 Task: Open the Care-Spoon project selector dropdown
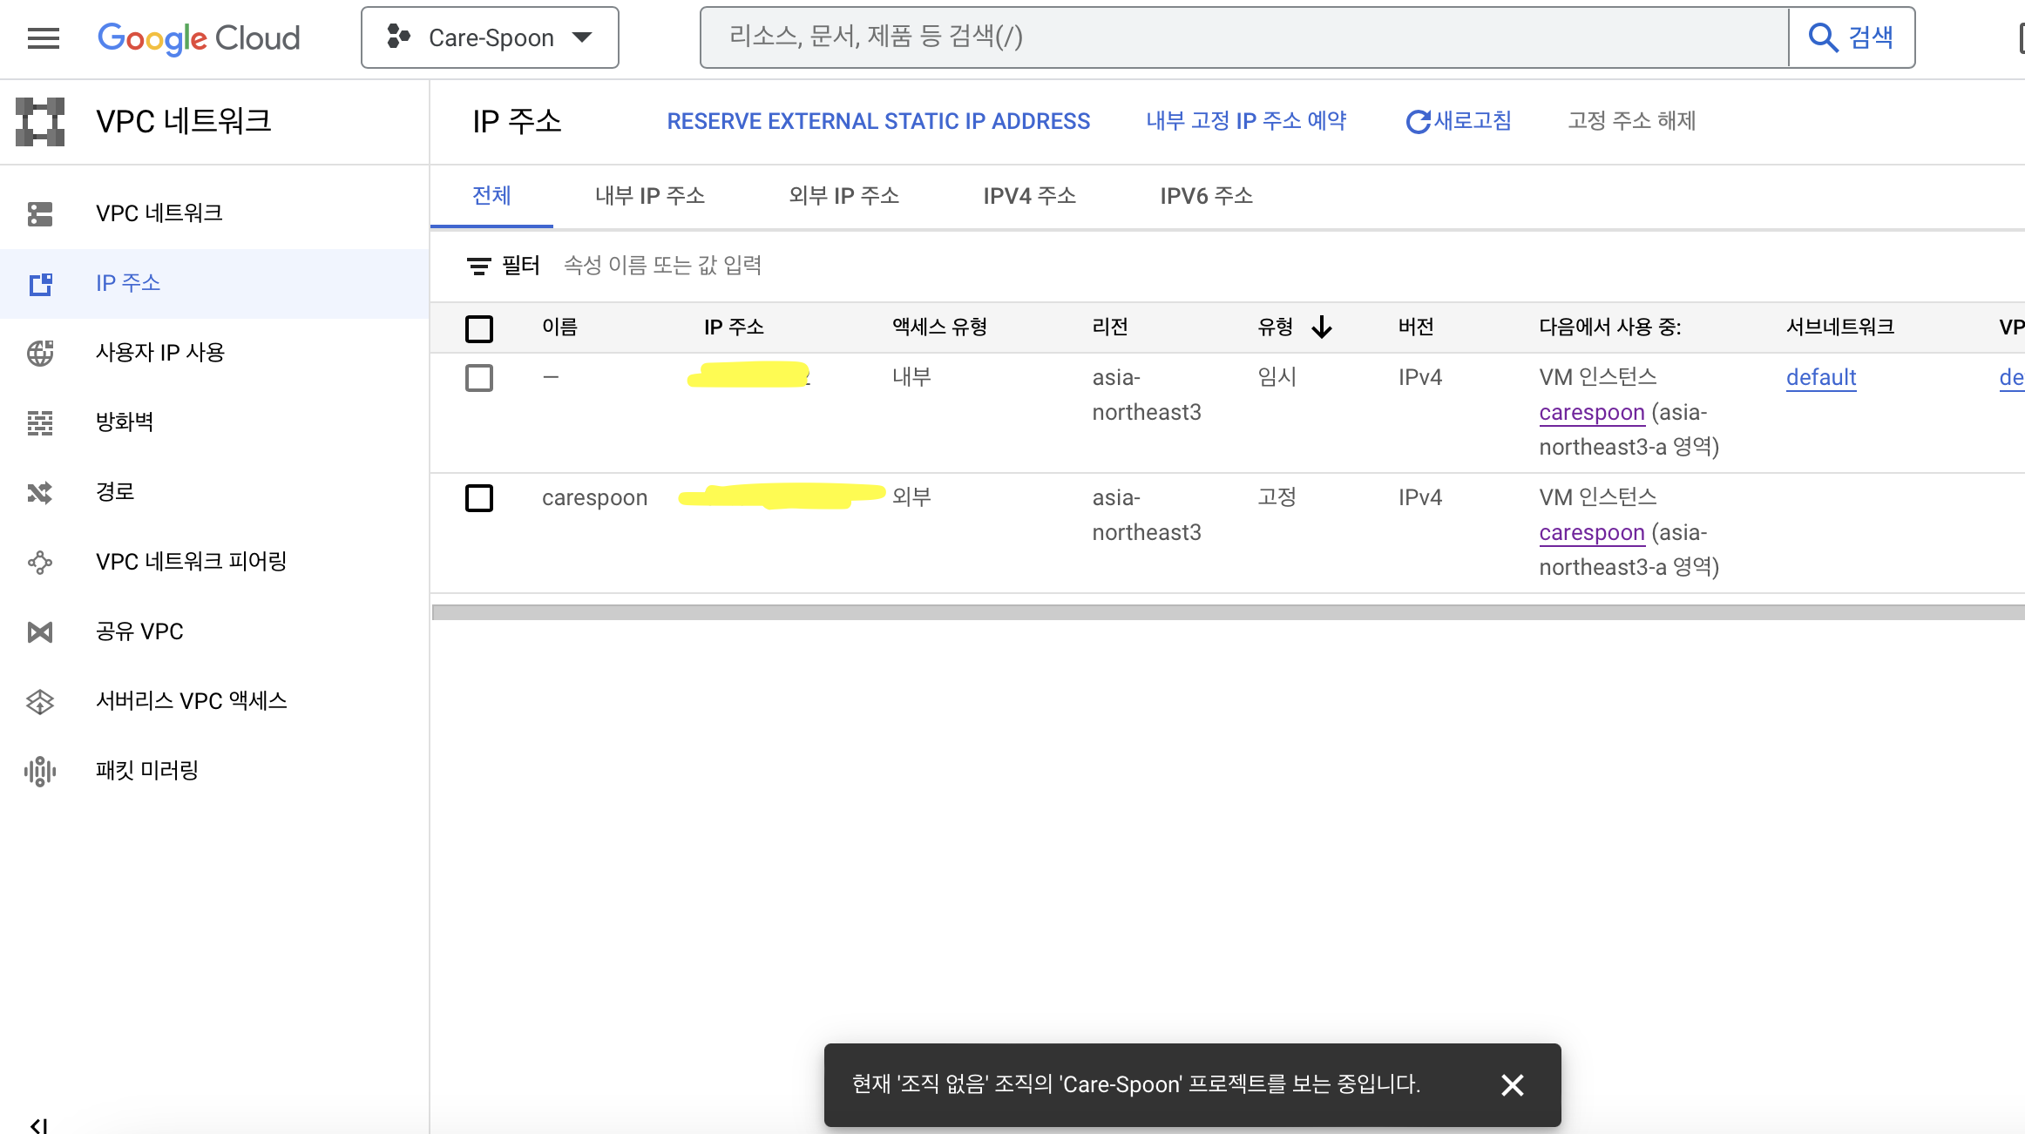click(x=490, y=37)
